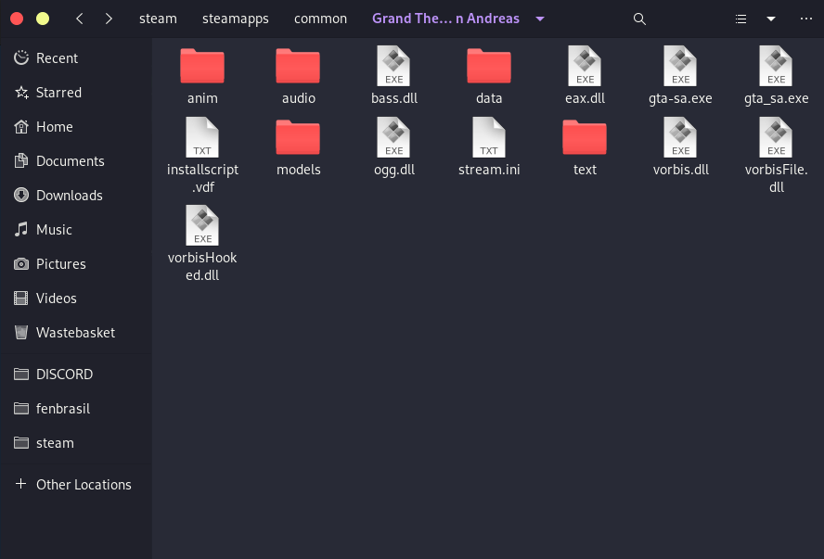The height and width of the screenshot is (559, 824).
Task: Open the models folder
Action: [x=298, y=137]
